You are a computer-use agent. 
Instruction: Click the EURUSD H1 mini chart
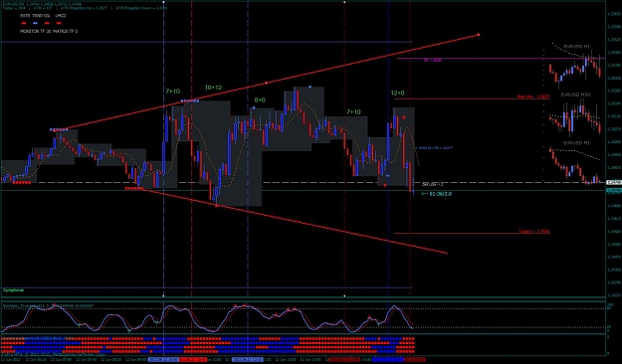coord(576,66)
